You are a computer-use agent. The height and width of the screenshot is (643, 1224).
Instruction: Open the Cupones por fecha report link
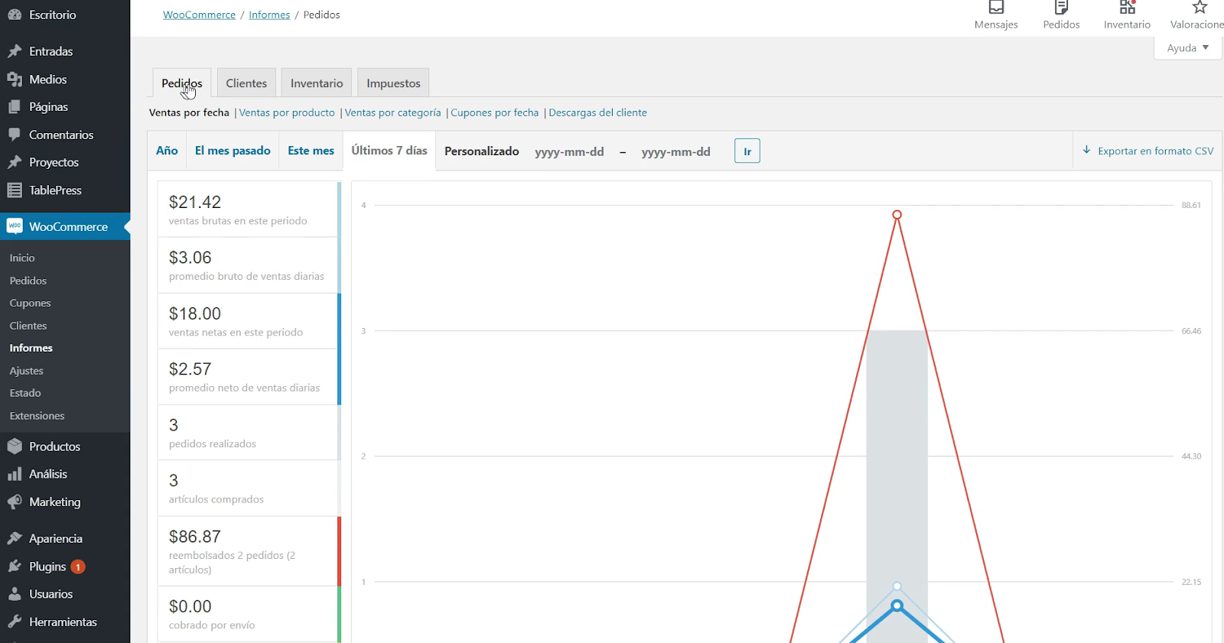(x=495, y=112)
